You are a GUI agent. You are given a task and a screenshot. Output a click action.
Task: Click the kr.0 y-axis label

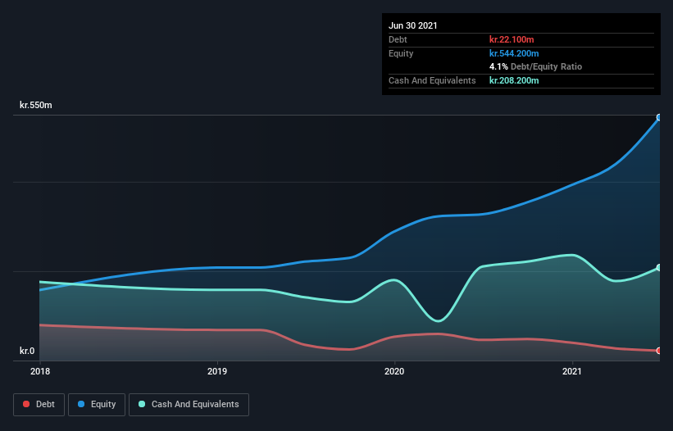click(x=27, y=351)
